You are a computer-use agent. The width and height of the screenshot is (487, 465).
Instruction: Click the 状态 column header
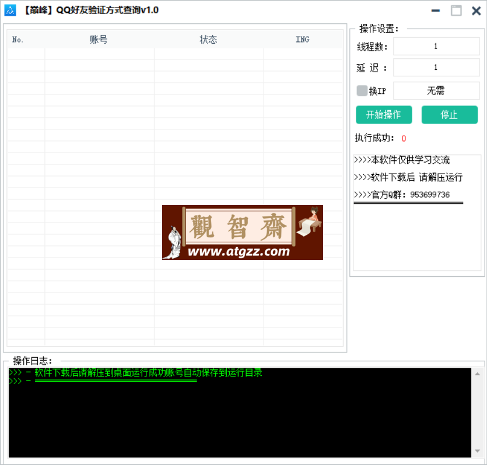[x=208, y=40]
